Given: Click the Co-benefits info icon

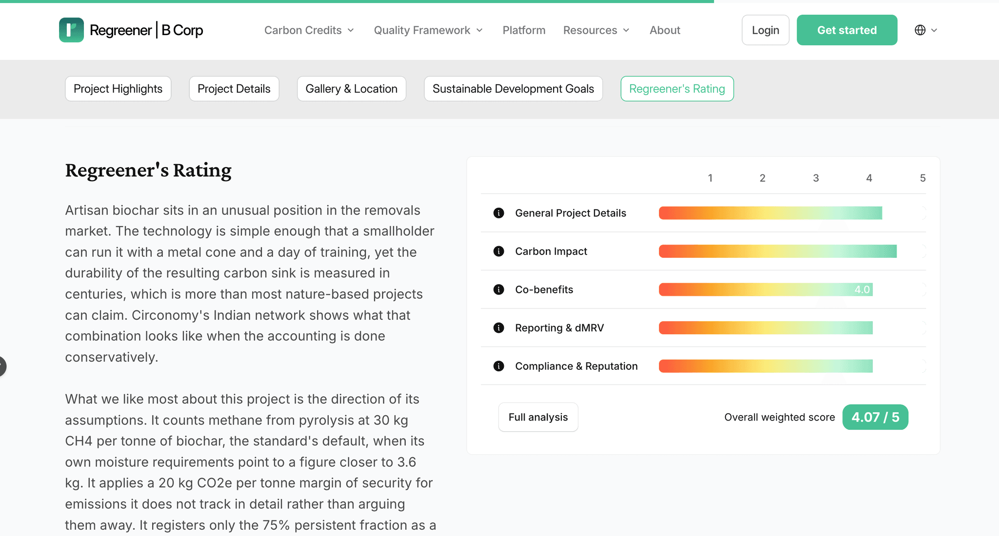Looking at the screenshot, I should [x=499, y=289].
